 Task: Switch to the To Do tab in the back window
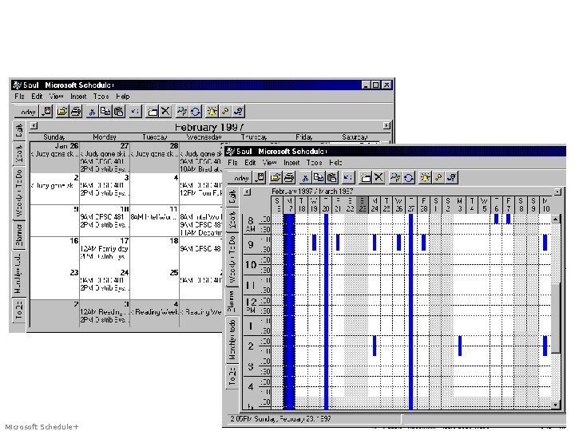pos(19,310)
